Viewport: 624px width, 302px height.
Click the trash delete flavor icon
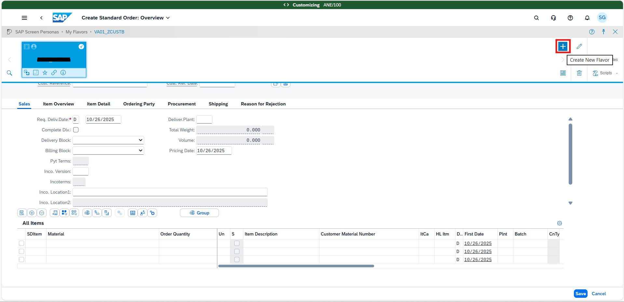click(579, 73)
